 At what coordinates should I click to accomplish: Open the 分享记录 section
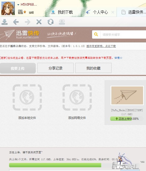(x=56, y=68)
